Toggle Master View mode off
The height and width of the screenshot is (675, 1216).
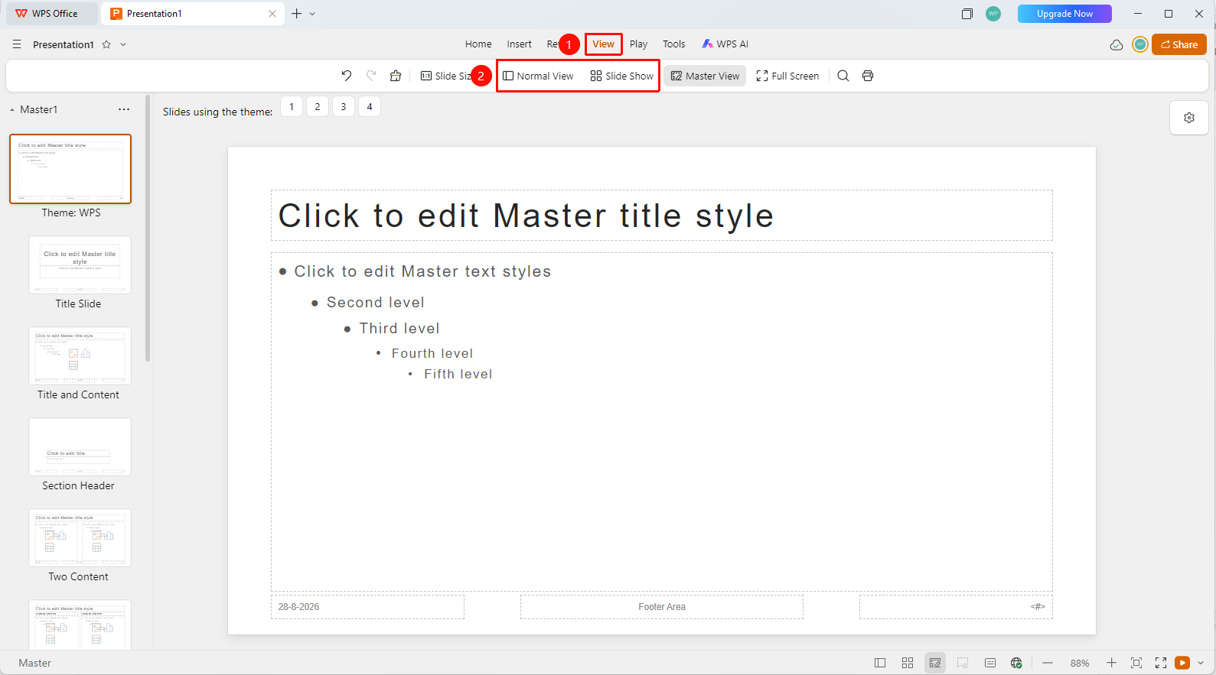pos(705,76)
